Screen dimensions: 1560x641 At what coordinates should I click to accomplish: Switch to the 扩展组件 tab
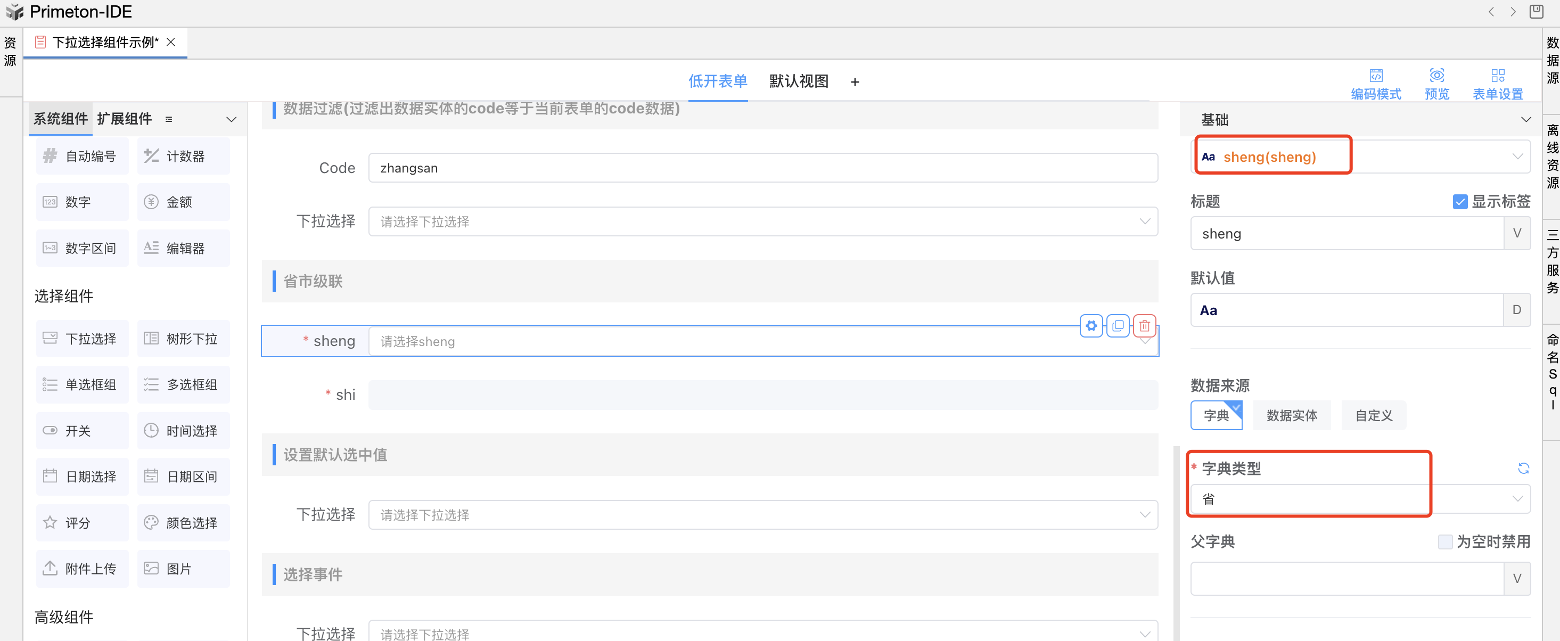point(124,119)
